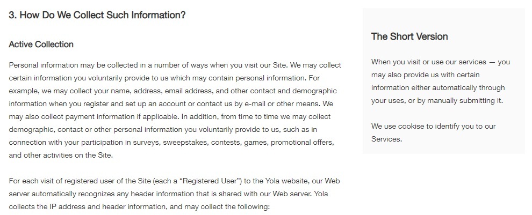Click the heading How Do We Collect Such Information

tap(97, 15)
